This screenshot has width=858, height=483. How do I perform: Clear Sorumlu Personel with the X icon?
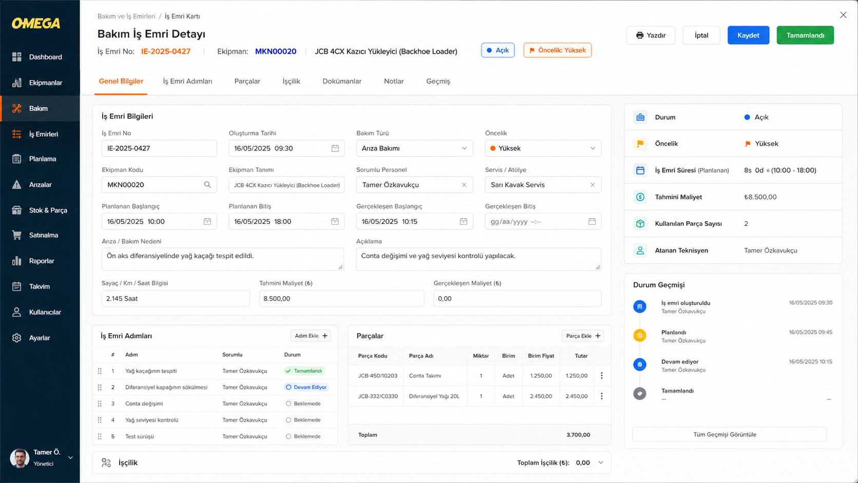pyautogui.click(x=464, y=185)
